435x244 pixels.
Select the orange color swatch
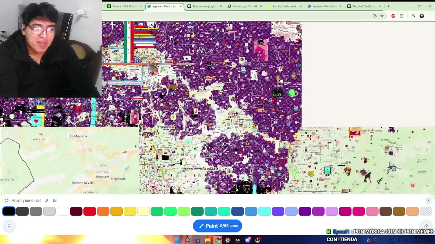[103, 211]
